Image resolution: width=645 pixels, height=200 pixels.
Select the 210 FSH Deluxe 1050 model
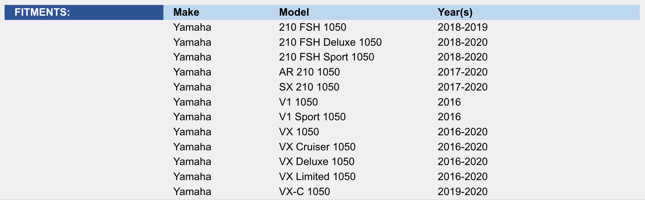pos(330,42)
